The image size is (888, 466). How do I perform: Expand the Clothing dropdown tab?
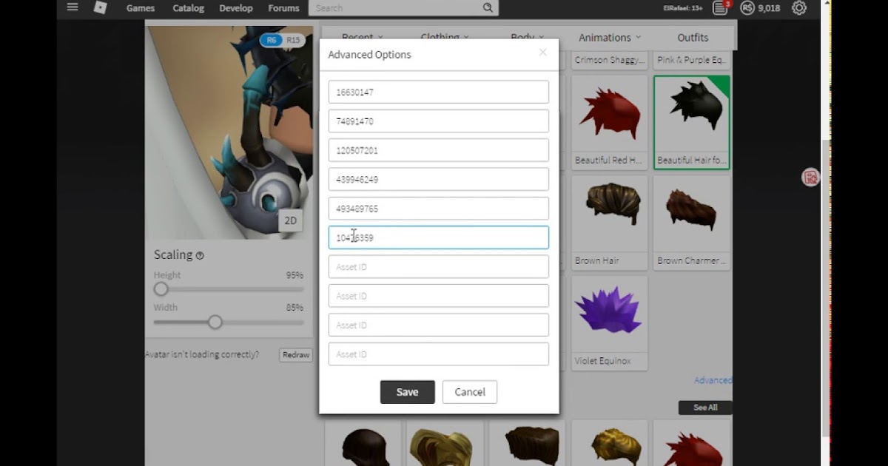[x=445, y=37]
